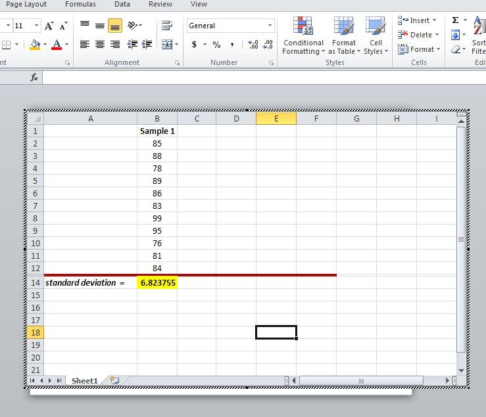Click the Wrap Text icon
486x417 pixels.
166,26
